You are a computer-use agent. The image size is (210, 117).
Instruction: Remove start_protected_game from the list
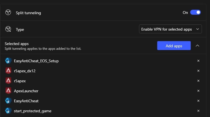click(198, 111)
